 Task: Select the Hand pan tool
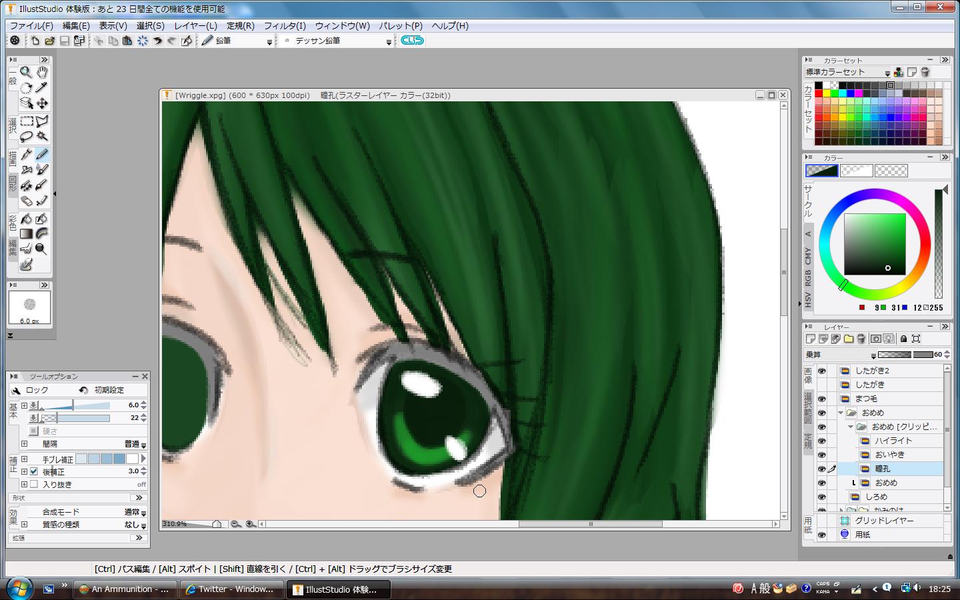(42, 72)
